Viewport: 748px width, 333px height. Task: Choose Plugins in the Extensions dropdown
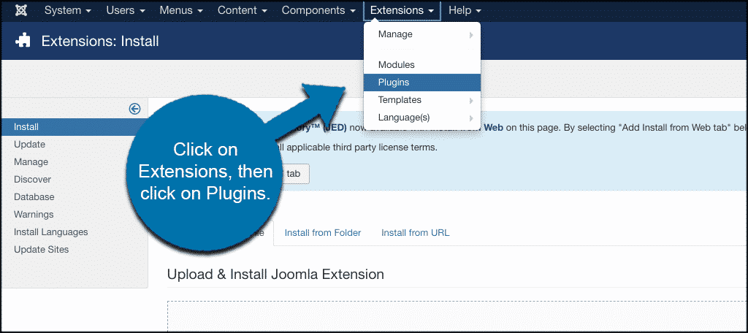[422, 82]
